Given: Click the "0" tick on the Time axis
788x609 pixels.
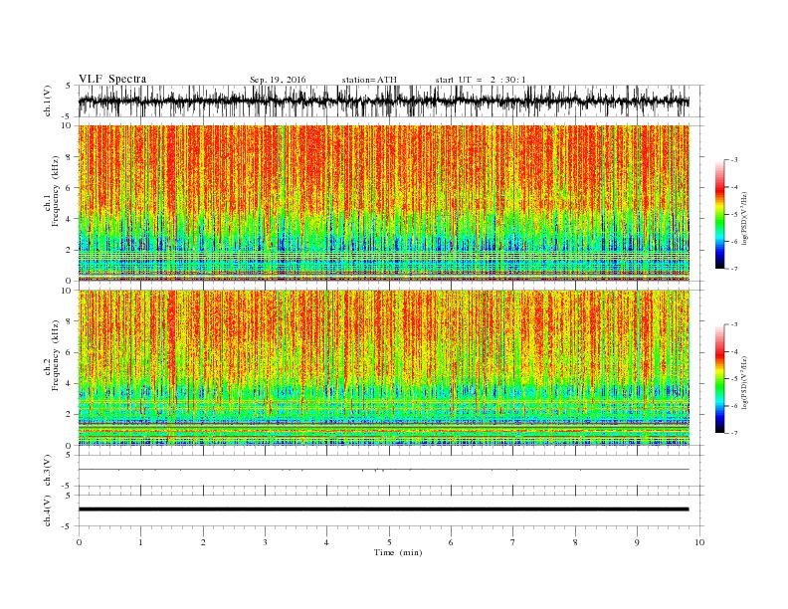Looking at the screenshot, I should coord(79,542).
